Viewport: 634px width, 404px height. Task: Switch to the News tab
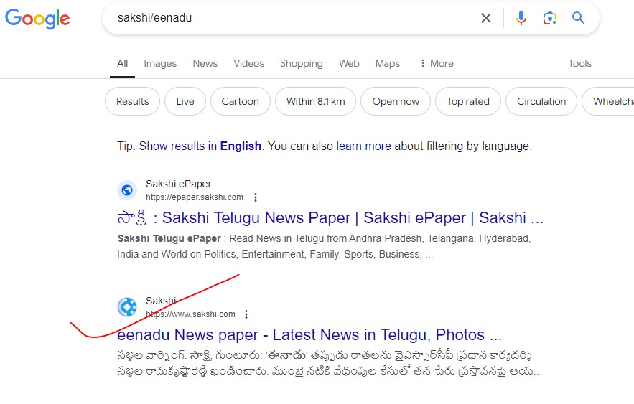click(205, 63)
